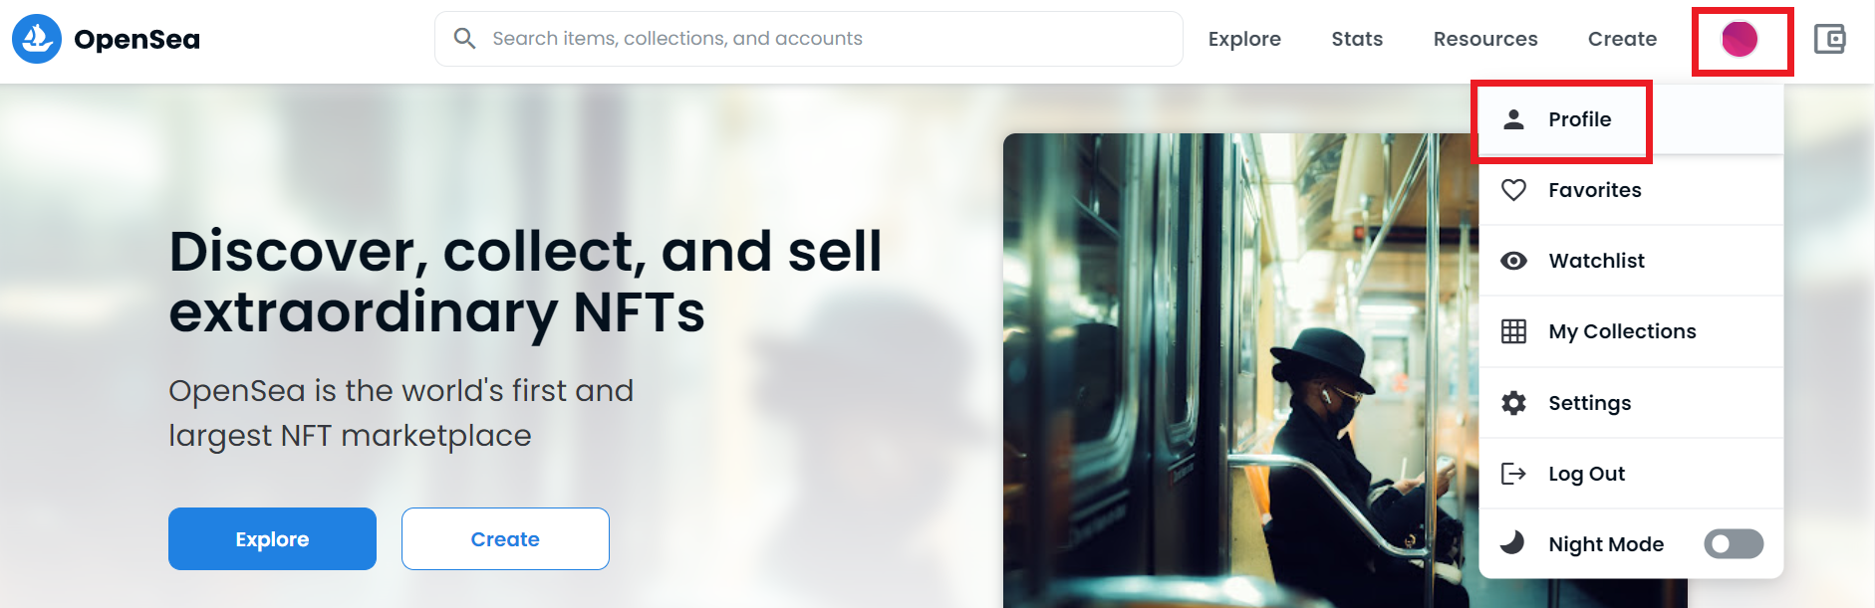This screenshot has width=1875, height=608.
Task: Click the magnifying glass search icon
Action: pos(464,39)
